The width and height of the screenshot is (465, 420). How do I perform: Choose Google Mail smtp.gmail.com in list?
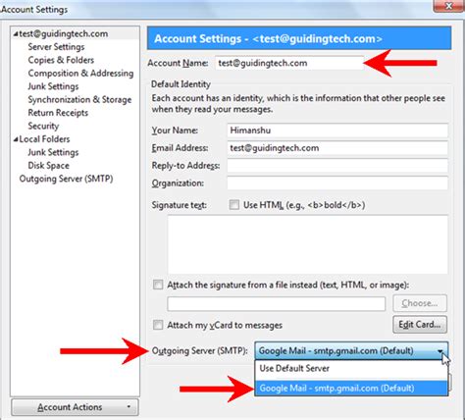351,389
